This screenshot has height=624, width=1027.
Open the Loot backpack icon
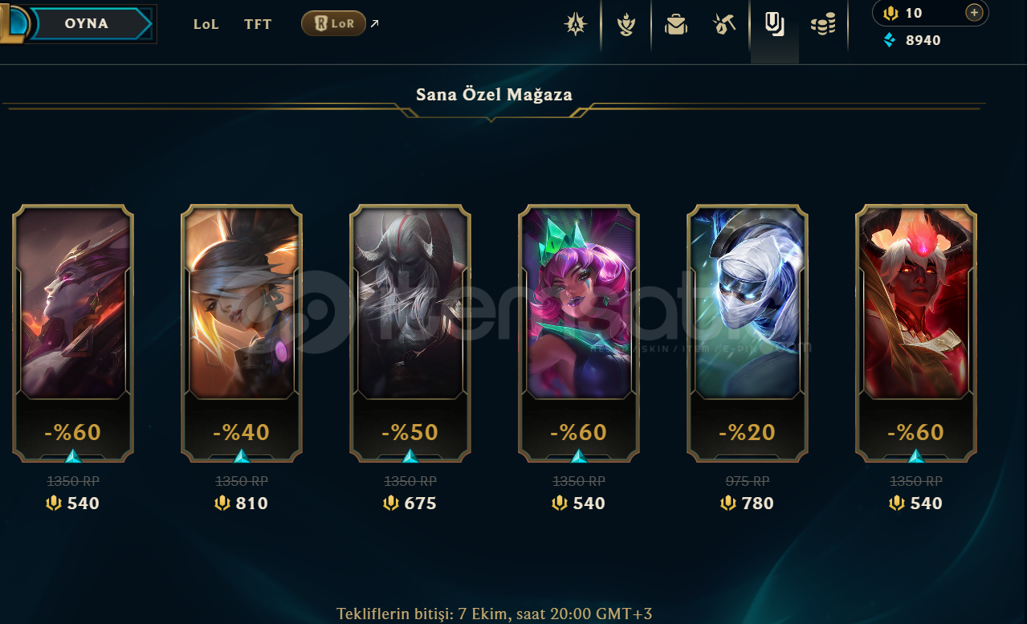click(676, 25)
